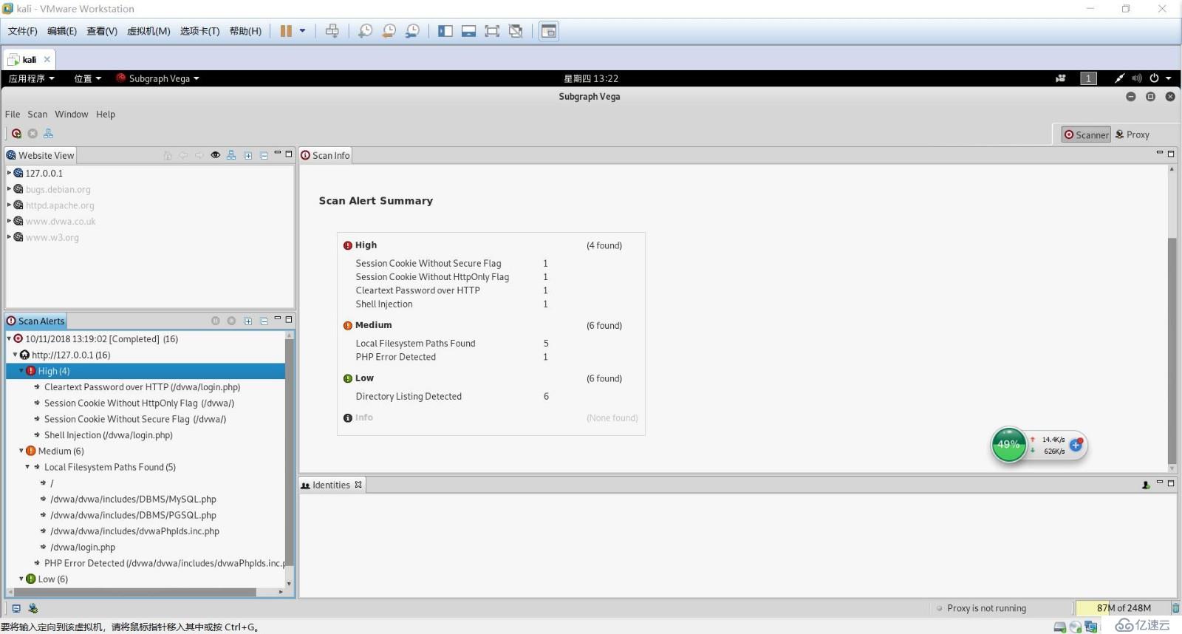
Task: Switch to Proxy perspective
Action: (1133, 134)
